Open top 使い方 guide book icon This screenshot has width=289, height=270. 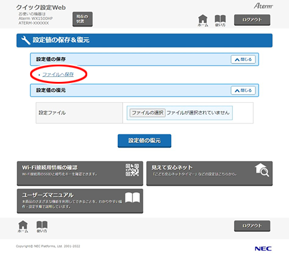tap(220, 21)
